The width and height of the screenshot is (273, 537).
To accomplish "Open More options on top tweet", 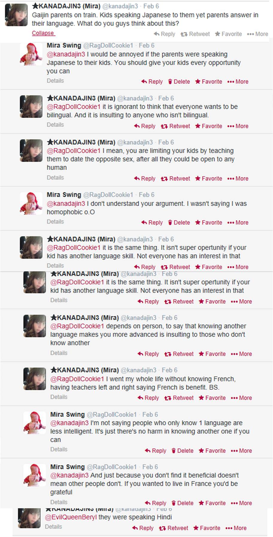I will tap(257, 34).
